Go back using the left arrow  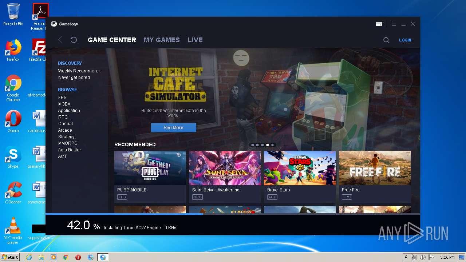[x=60, y=40]
